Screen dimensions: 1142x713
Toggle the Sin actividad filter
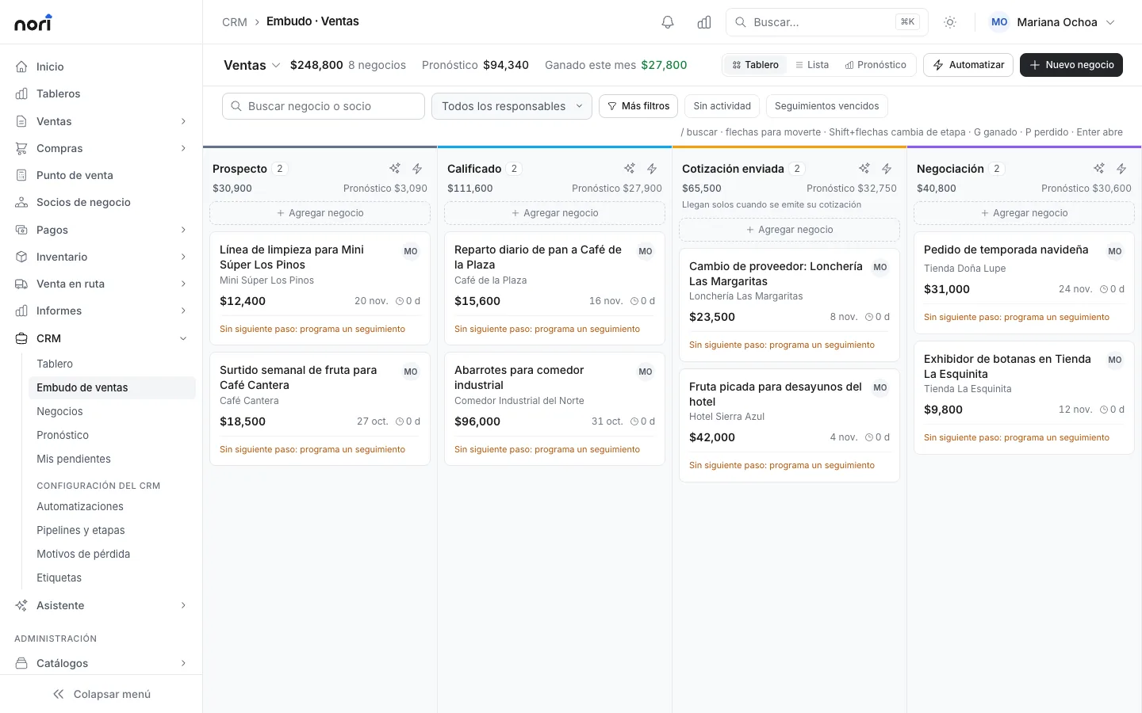coord(722,106)
